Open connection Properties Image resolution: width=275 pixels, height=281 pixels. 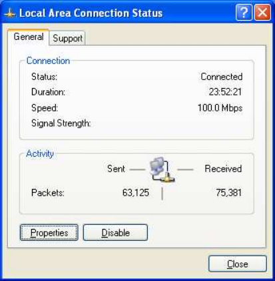(49, 233)
